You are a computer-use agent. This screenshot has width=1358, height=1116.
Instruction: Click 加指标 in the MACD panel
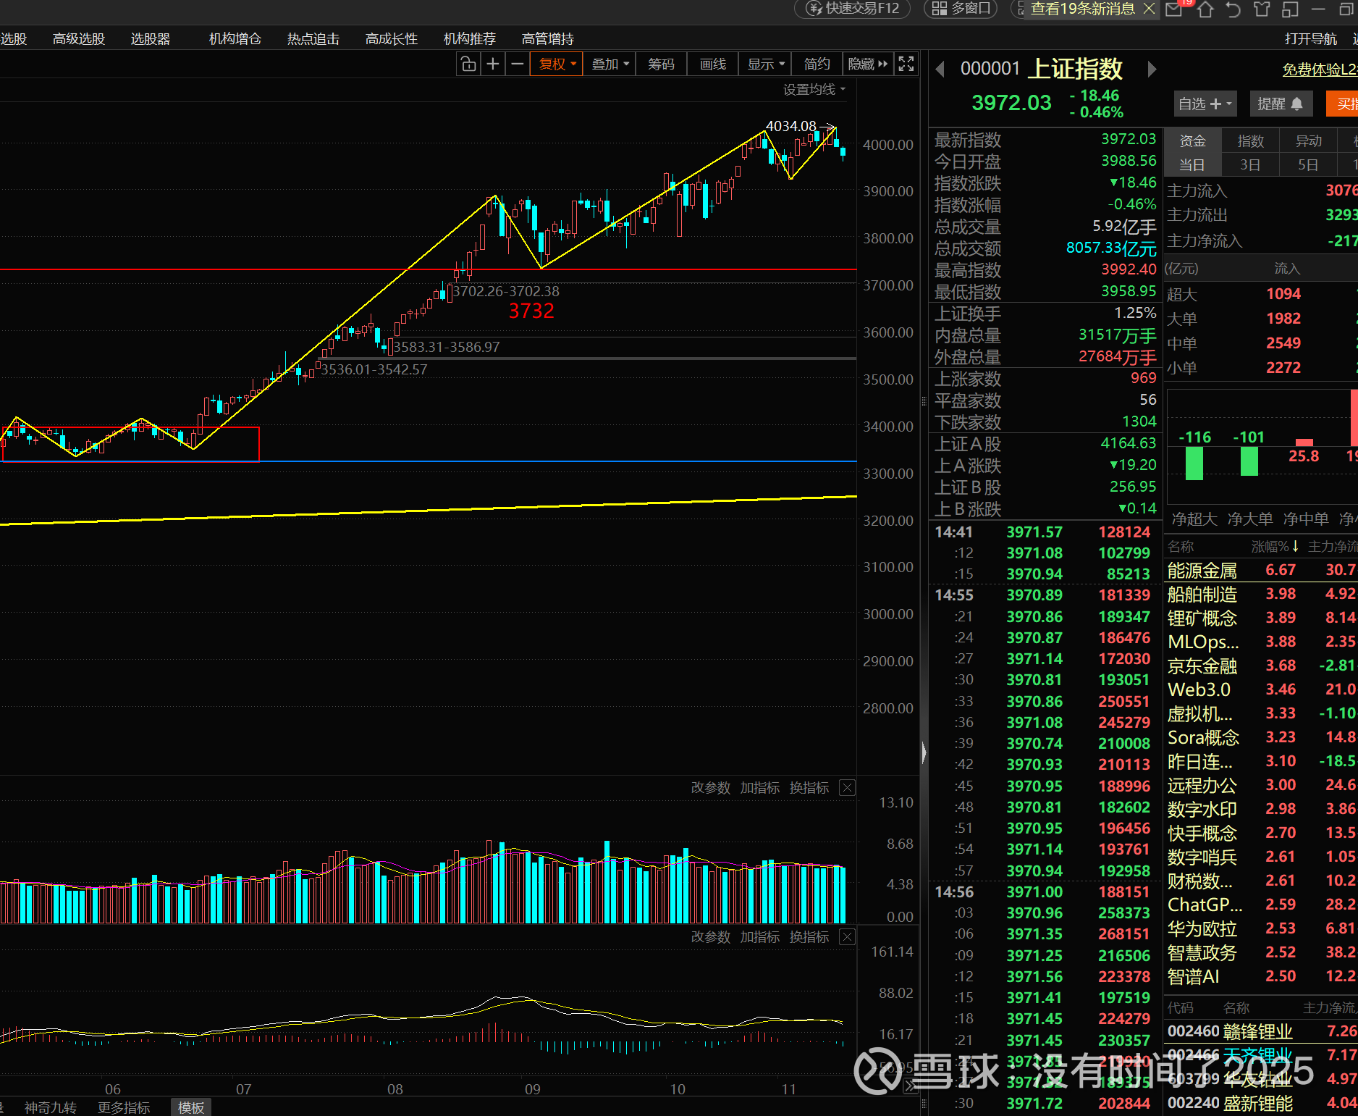click(x=760, y=936)
